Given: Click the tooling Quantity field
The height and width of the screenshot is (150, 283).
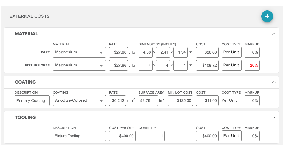Looking at the screenshot, I should tap(151, 136).
